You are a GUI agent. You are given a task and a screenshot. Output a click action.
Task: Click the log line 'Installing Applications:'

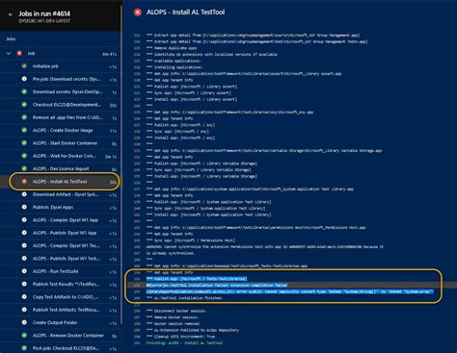coord(175,67)
